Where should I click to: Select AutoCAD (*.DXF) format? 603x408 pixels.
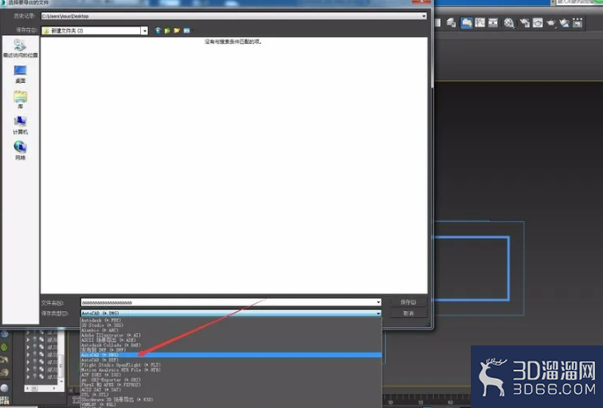(231, 360)
